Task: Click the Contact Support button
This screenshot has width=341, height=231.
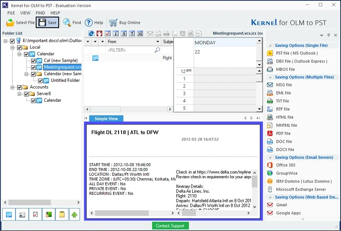Action: (170, 226)
